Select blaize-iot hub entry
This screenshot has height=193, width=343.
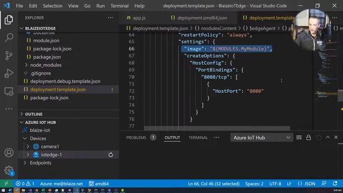[x=40, y=130]
